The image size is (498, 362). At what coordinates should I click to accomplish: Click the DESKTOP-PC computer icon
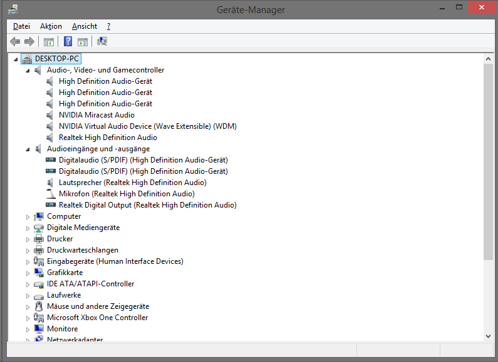click(x=28, y=59)
